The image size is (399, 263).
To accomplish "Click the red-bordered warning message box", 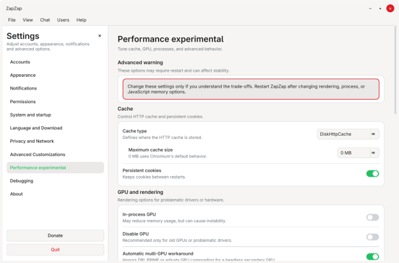I will [251, 89].
